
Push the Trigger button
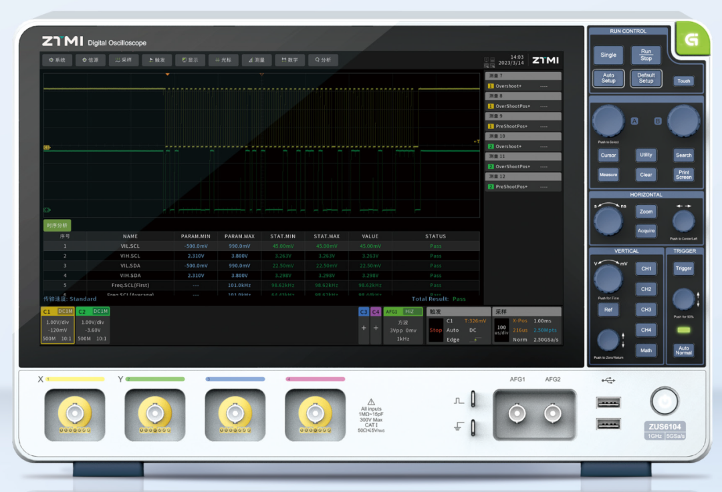point(683,268)
